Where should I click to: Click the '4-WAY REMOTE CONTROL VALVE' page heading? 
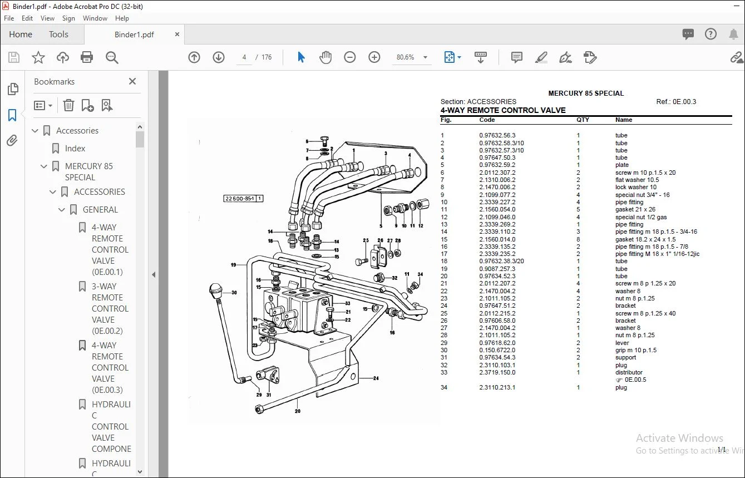(x=503, y=110)
